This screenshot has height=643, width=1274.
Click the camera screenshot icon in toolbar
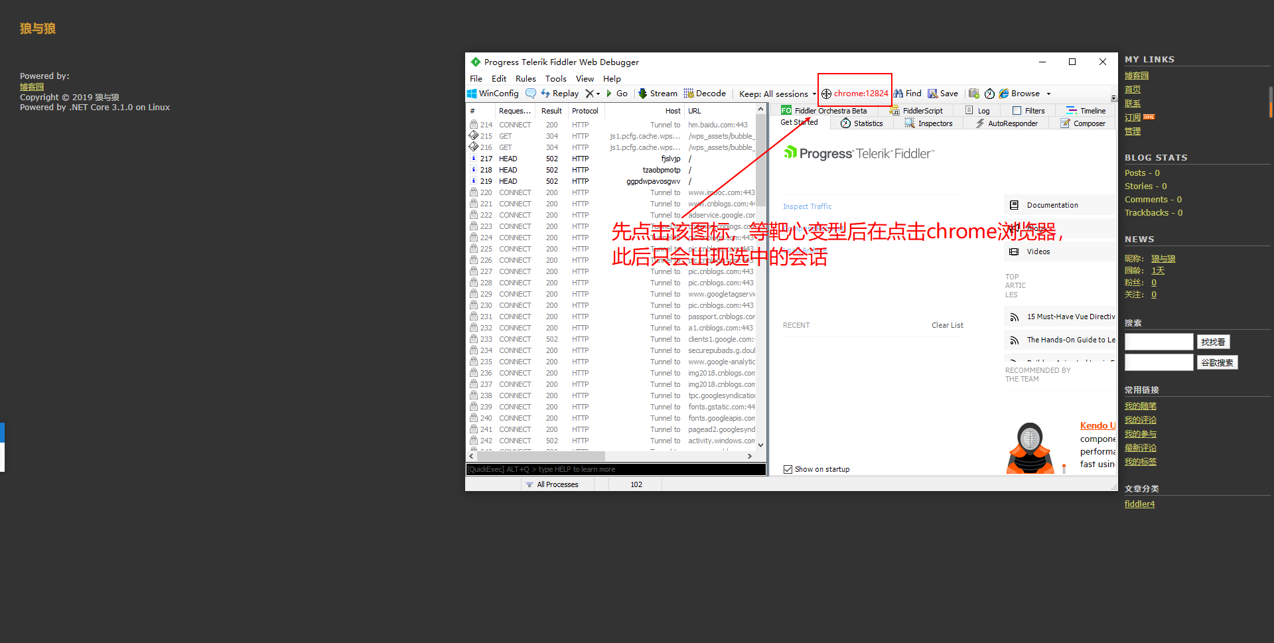(x=974, y=94)
